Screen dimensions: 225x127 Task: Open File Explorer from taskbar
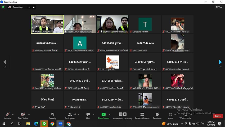(28, 124)
